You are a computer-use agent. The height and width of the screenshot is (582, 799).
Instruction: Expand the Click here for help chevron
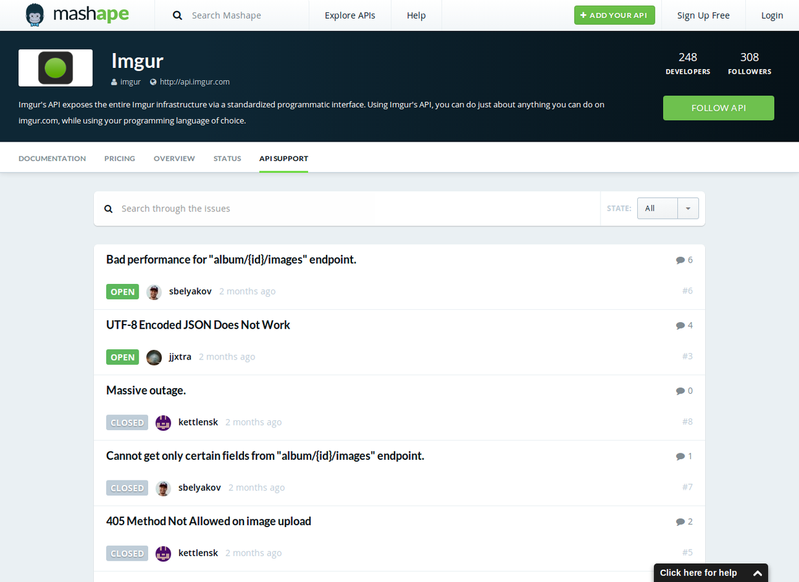[758, 573]
